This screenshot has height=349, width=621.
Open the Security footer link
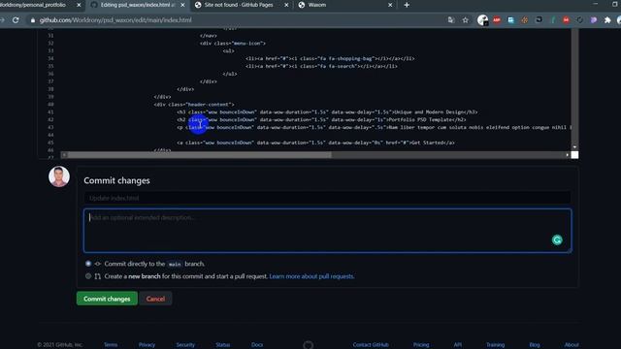185,345
